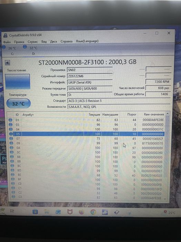Click the Режим передачи SATA/600 field

pos(90,89)
